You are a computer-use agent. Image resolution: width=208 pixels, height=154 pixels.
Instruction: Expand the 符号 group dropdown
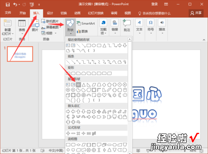point(151,33)
